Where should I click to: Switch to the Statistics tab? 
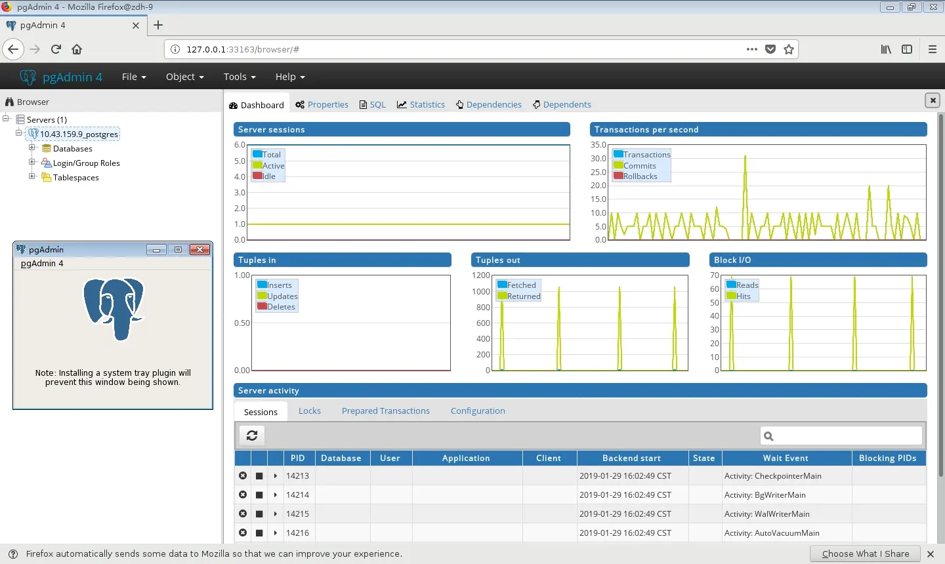point(421,104)
